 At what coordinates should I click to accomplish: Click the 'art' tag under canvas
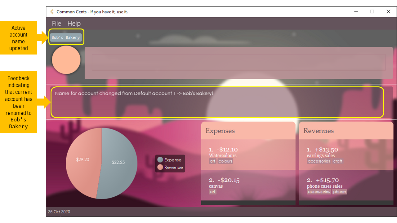coord(212,192)
